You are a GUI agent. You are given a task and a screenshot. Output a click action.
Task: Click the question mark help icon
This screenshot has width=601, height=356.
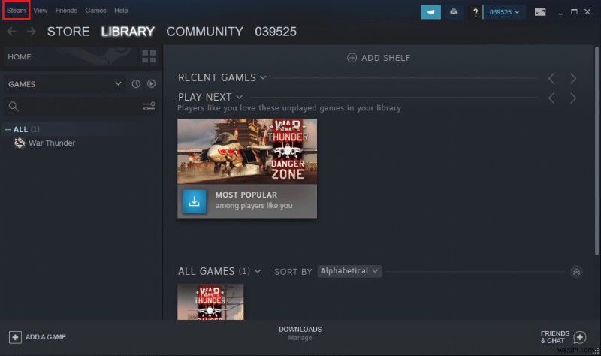[x=476, y=12]
